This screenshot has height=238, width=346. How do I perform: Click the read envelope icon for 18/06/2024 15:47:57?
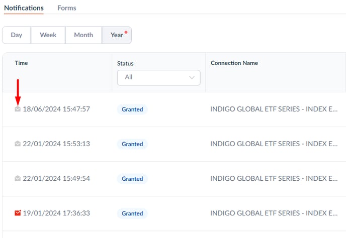coord(18,109)
